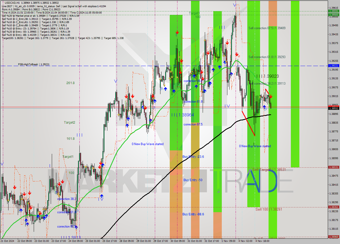Click the '261.8' Fibonacci level label
340x244 pixels.
pos(70,83)
